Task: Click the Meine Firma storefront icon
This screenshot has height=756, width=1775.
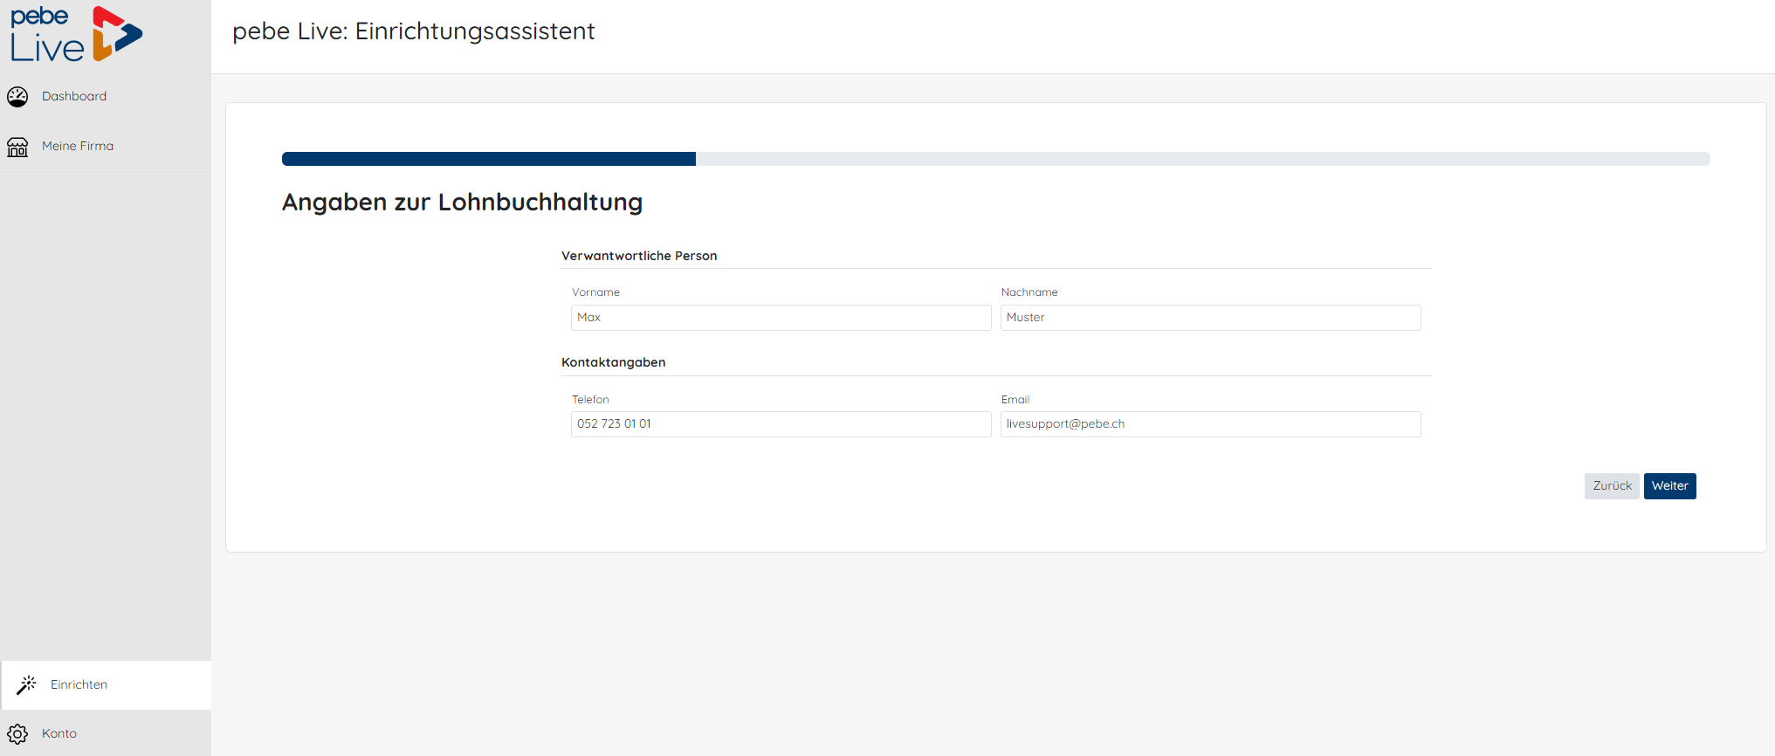Action: pyautogui.click(x=17, y=147)
